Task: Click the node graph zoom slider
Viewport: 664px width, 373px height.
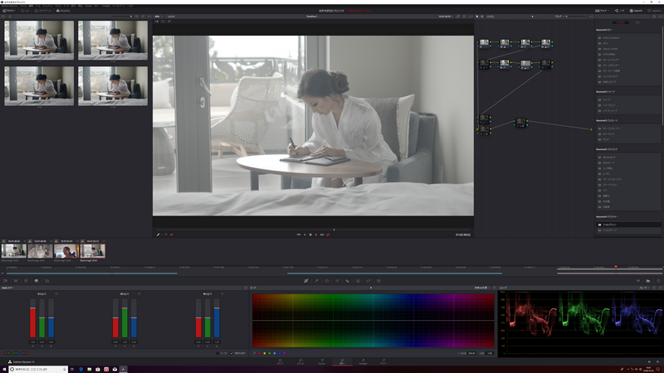Action: (576, 17)
